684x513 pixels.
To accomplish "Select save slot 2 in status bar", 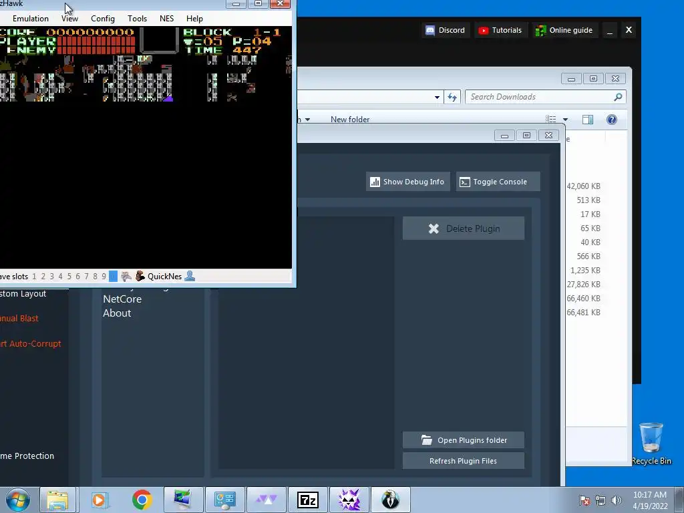I will 43,276.
